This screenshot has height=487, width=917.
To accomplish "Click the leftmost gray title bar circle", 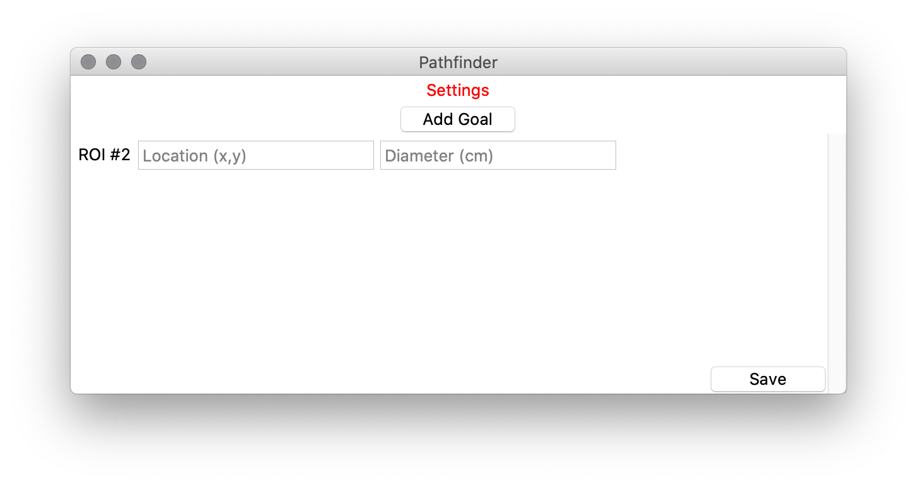I will (x=88, y=62).
